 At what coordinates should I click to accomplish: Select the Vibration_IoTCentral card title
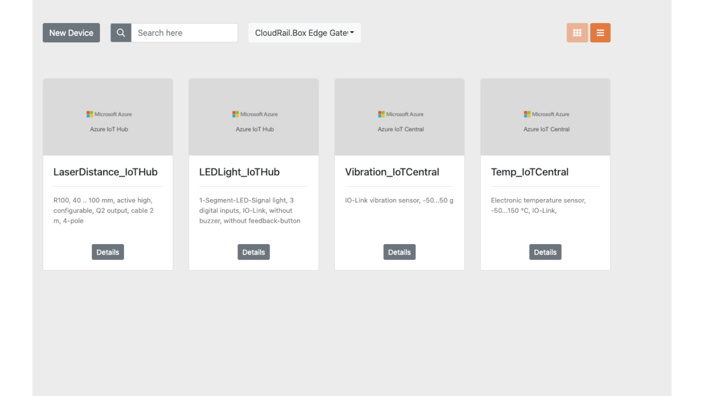coord(392,172)
